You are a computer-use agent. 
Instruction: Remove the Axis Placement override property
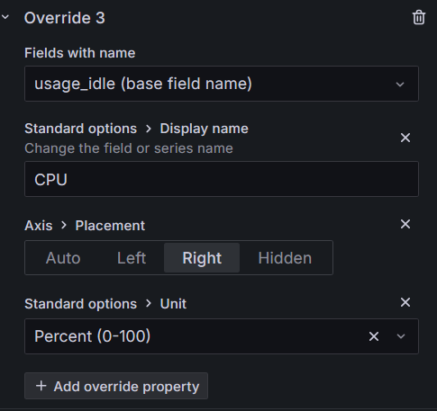point(405,224)
